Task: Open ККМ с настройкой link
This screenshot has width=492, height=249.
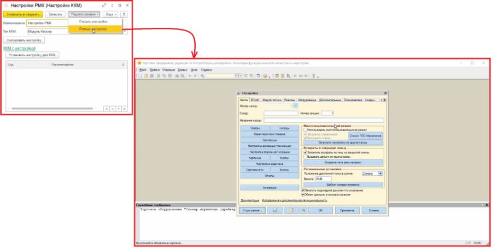Action: pos(19,48)
